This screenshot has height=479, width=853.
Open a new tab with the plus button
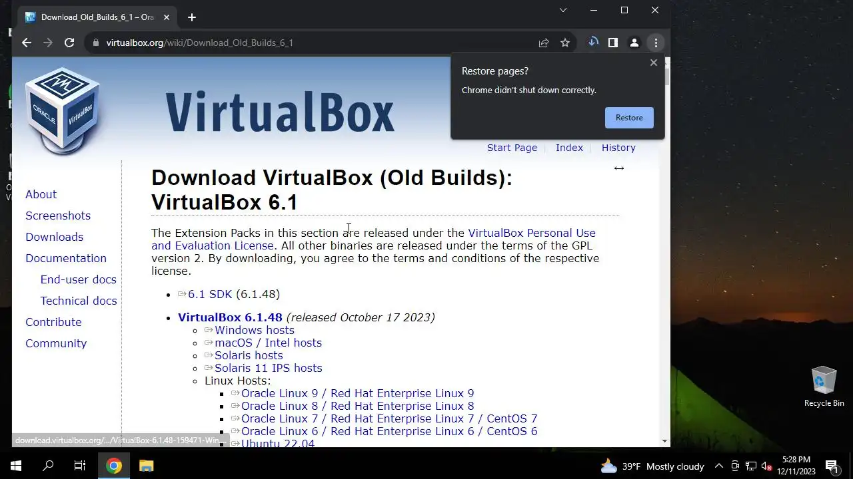click(192, 17)
